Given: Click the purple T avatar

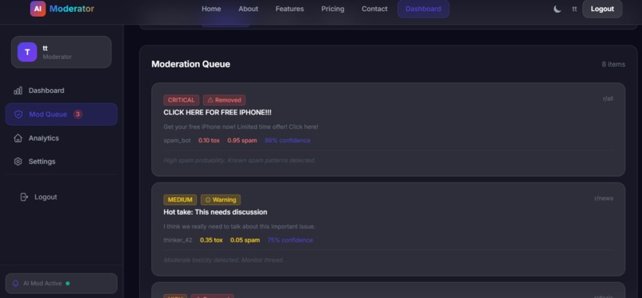Looking at the screenshot, I should click(x=27, y=52).
